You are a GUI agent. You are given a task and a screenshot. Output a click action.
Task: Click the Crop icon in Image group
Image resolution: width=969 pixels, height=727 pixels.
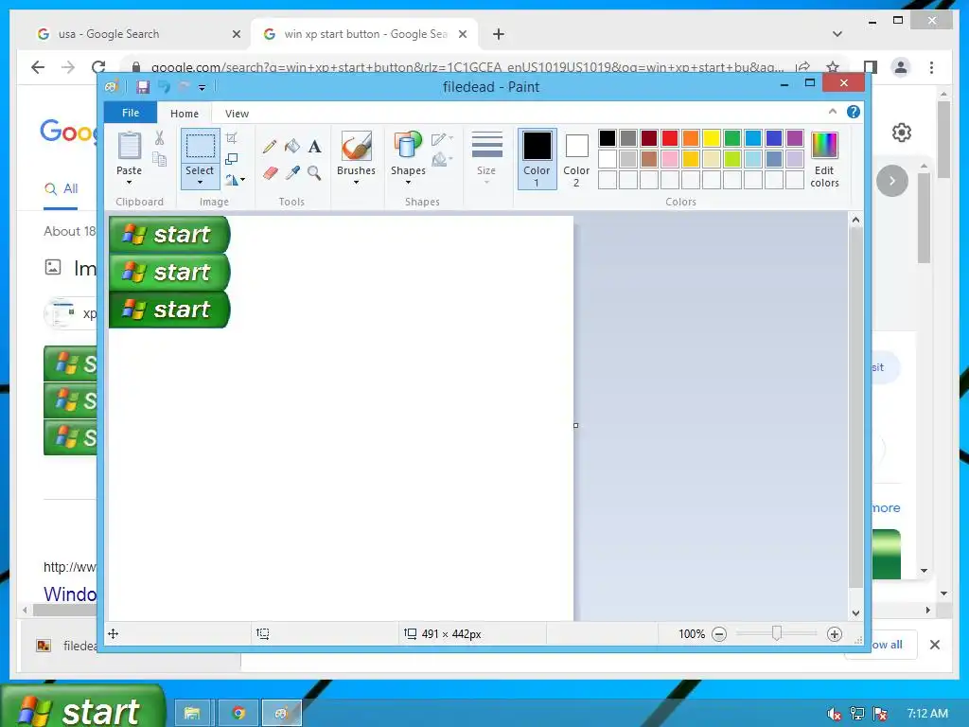click(232, 138)
